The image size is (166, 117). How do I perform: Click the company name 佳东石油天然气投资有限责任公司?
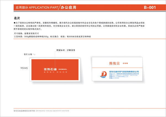point(124,71)
